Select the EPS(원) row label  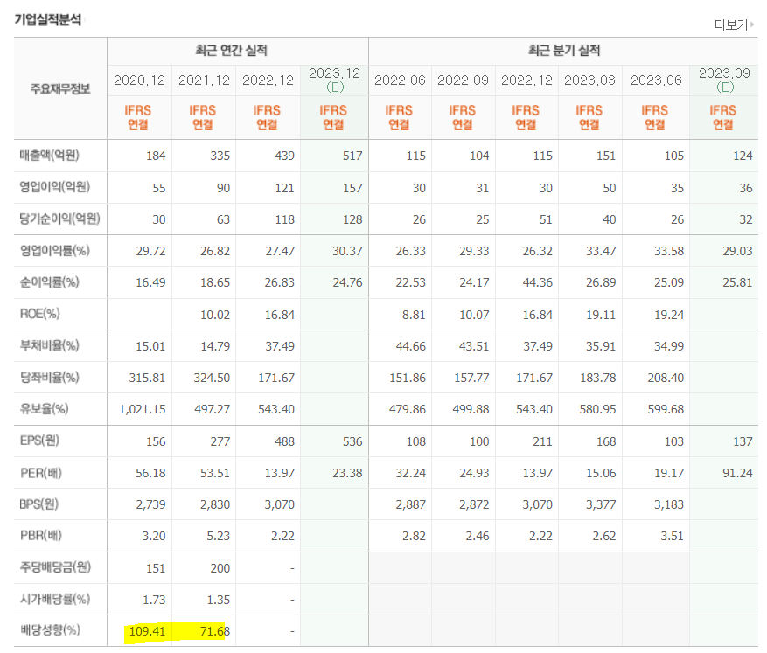[x=39, y=441]
